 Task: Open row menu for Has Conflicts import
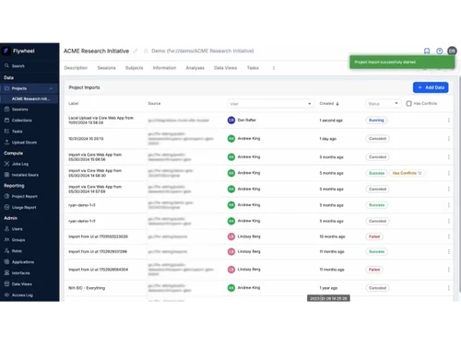coord(449,173)
